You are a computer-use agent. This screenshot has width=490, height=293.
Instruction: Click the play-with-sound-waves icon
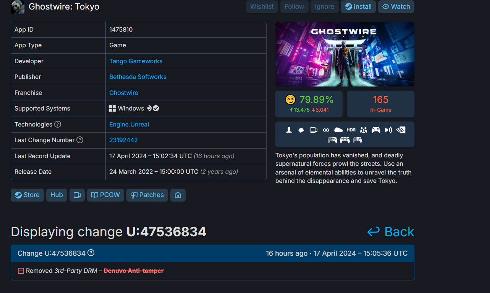click(x=388, y=130)
